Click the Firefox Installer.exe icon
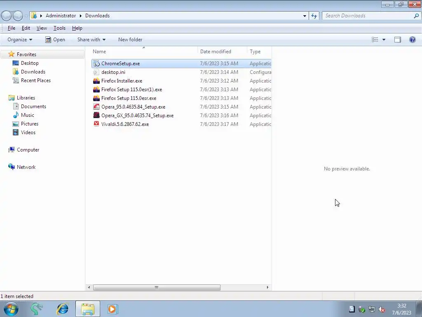The width and height of the screenshot is (422, 317). click(96, 81)
